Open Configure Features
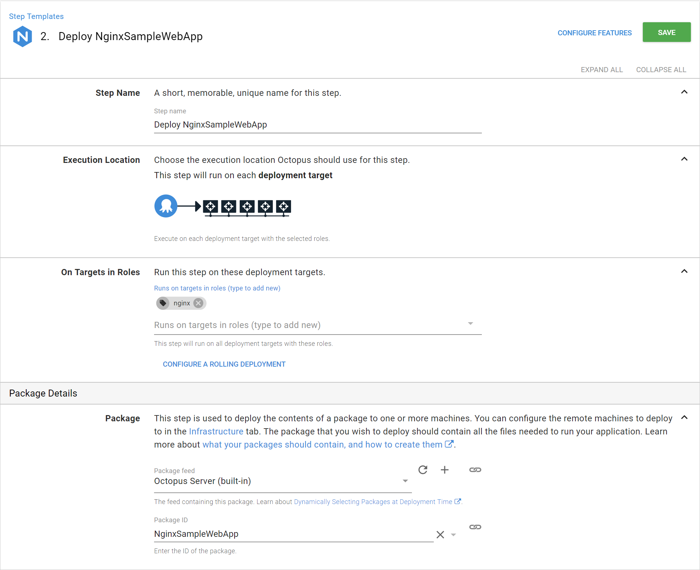Viewport: 700px width, 570px height. [594, 33]
